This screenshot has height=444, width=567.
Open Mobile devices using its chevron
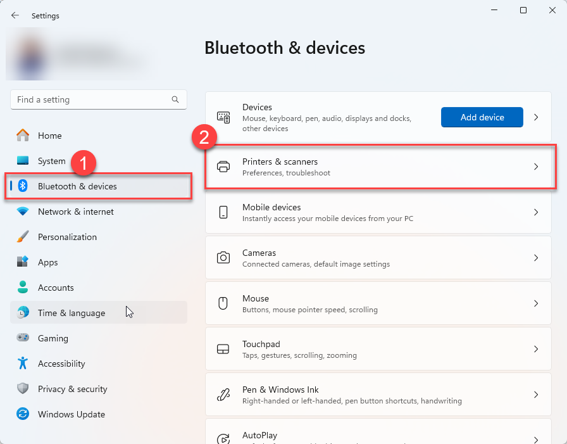[535, 212]
